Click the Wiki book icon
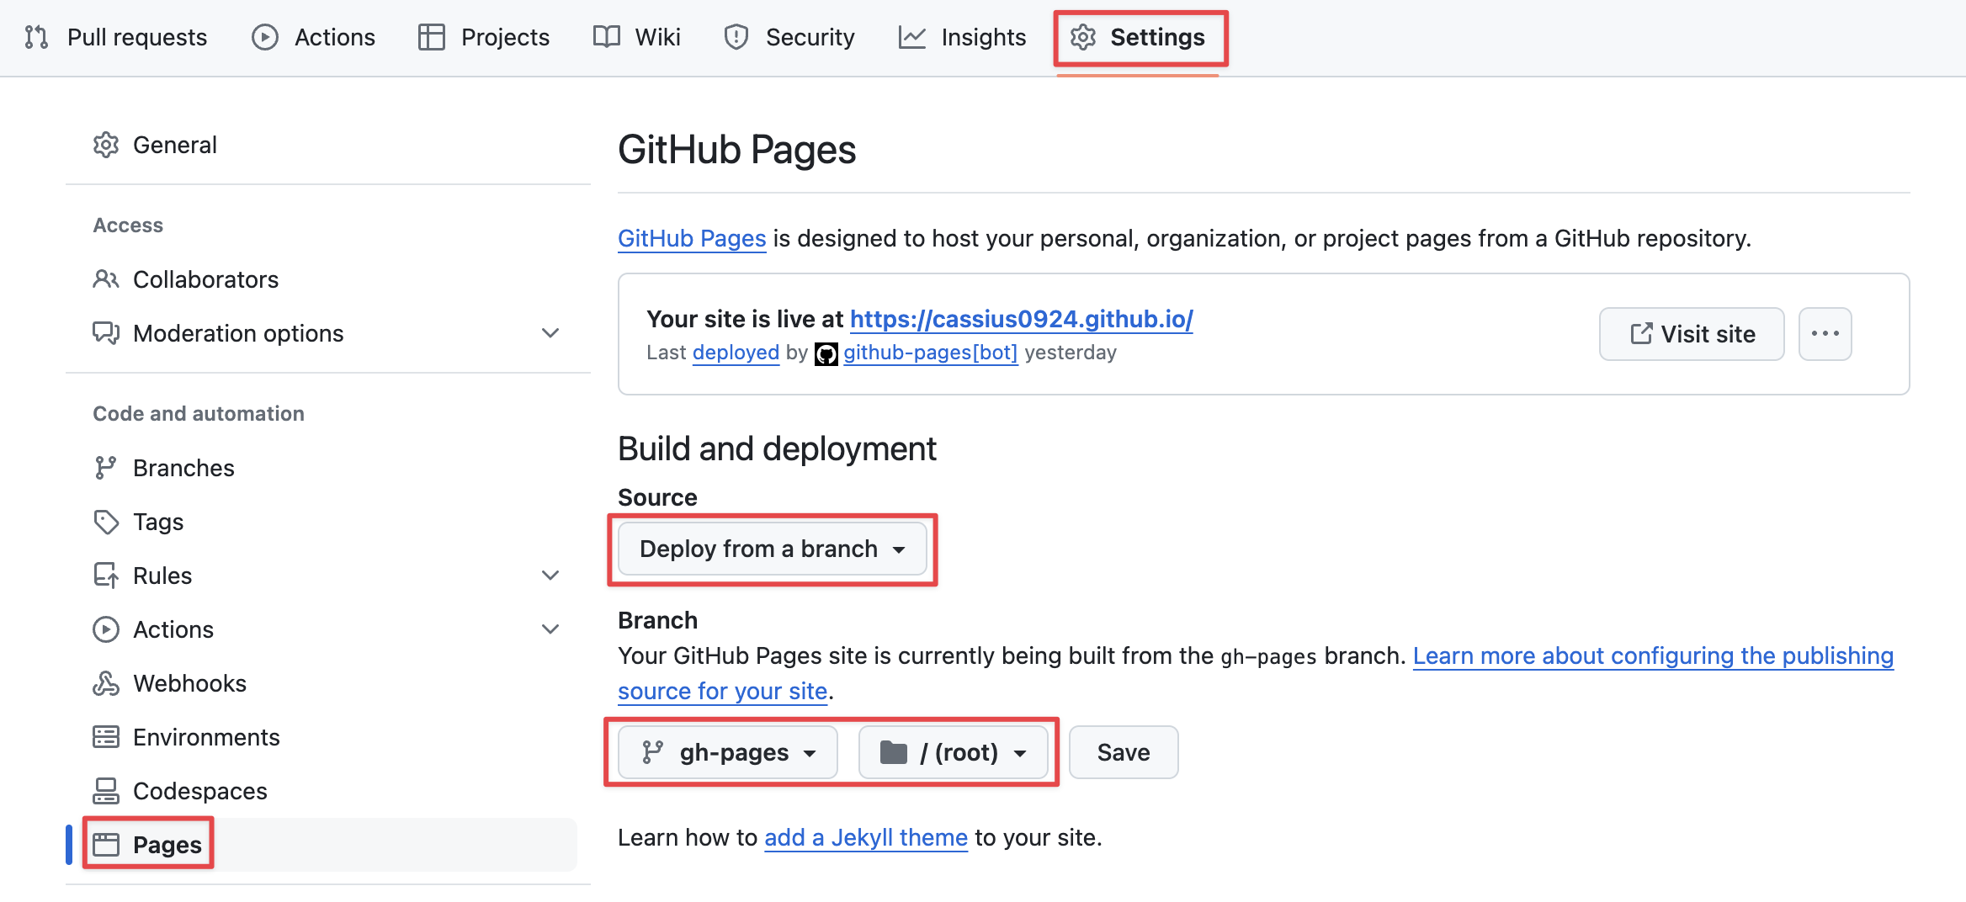Viewport: 1966px width, 902px height. 606,37
